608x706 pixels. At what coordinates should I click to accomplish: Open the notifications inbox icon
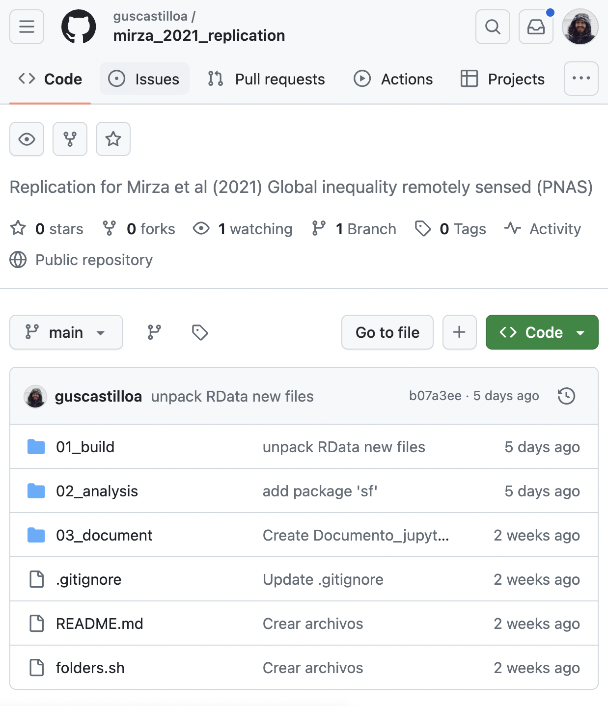[536, 27]
